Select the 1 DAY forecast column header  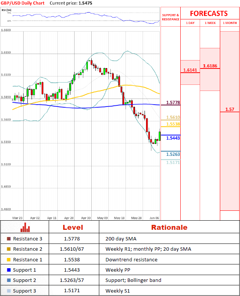190,23
